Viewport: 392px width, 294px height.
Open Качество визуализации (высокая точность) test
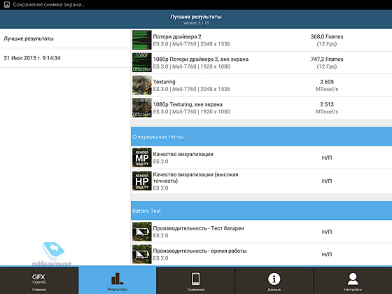click(x=262, y=181)
